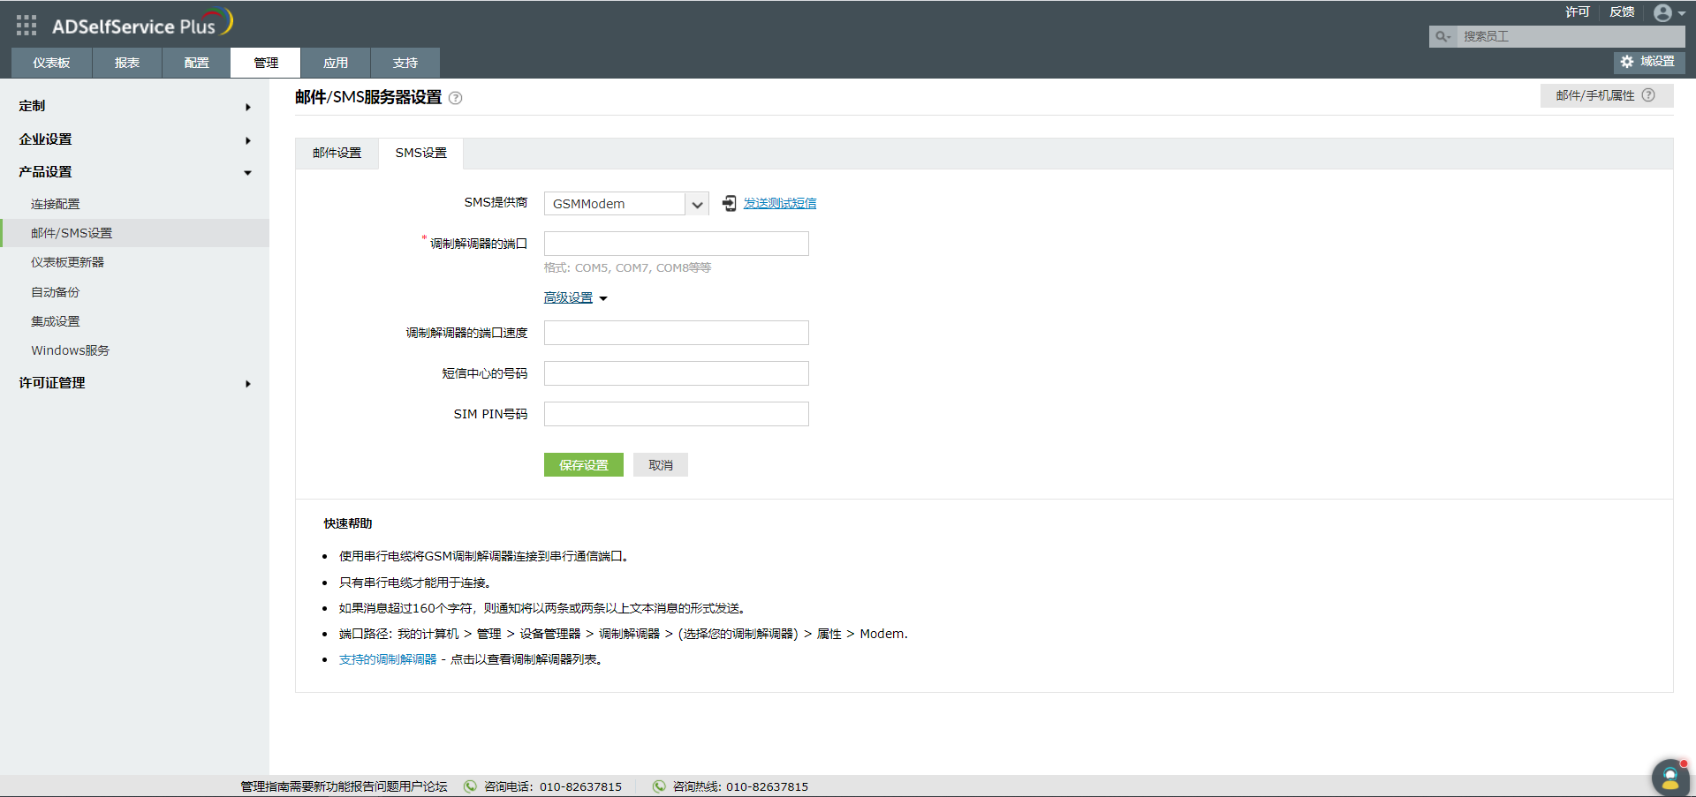
Task: Click the search magnifier icon
Action: (1442, 36)
